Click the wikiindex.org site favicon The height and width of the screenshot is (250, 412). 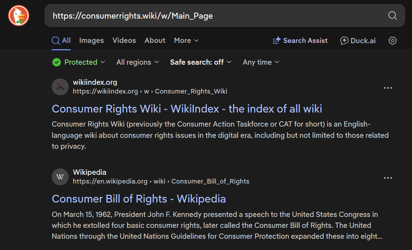tap(60, 87)
